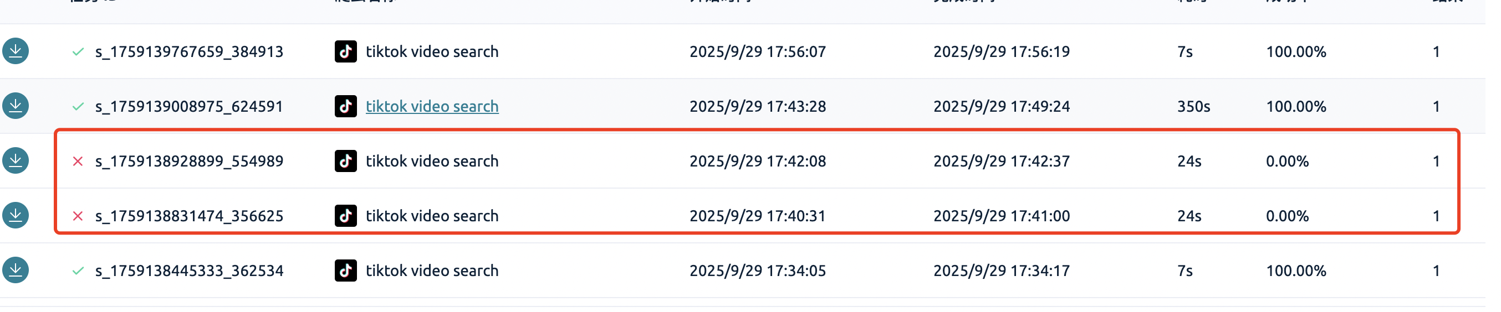
Task: Download results for task s_1759138445333_362534
Action: point(16,271)
